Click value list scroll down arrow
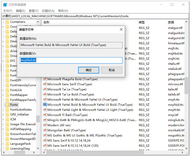 click(186, 148)
